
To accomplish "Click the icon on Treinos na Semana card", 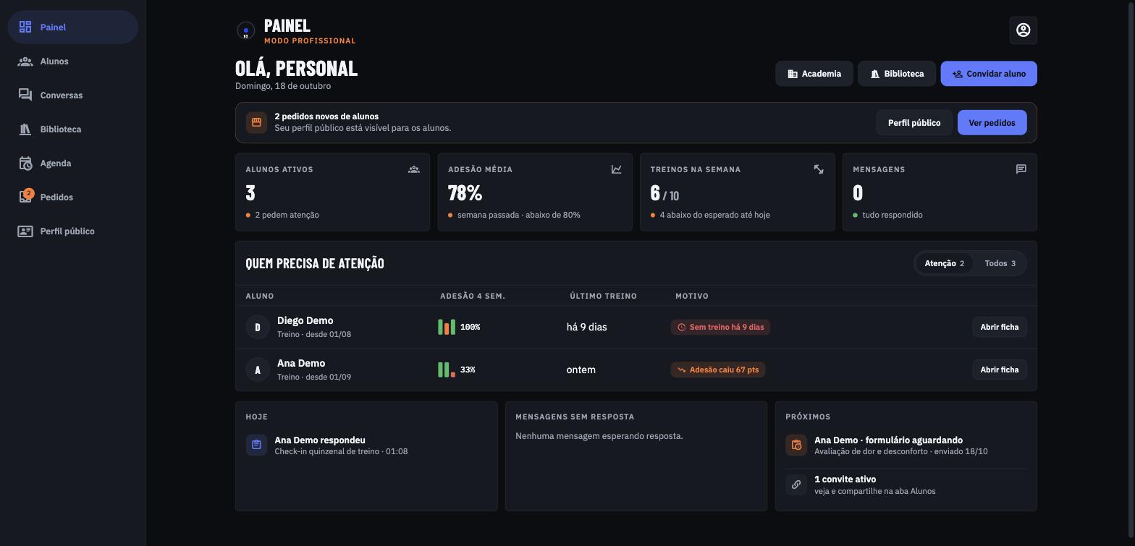I will [819, 169].
